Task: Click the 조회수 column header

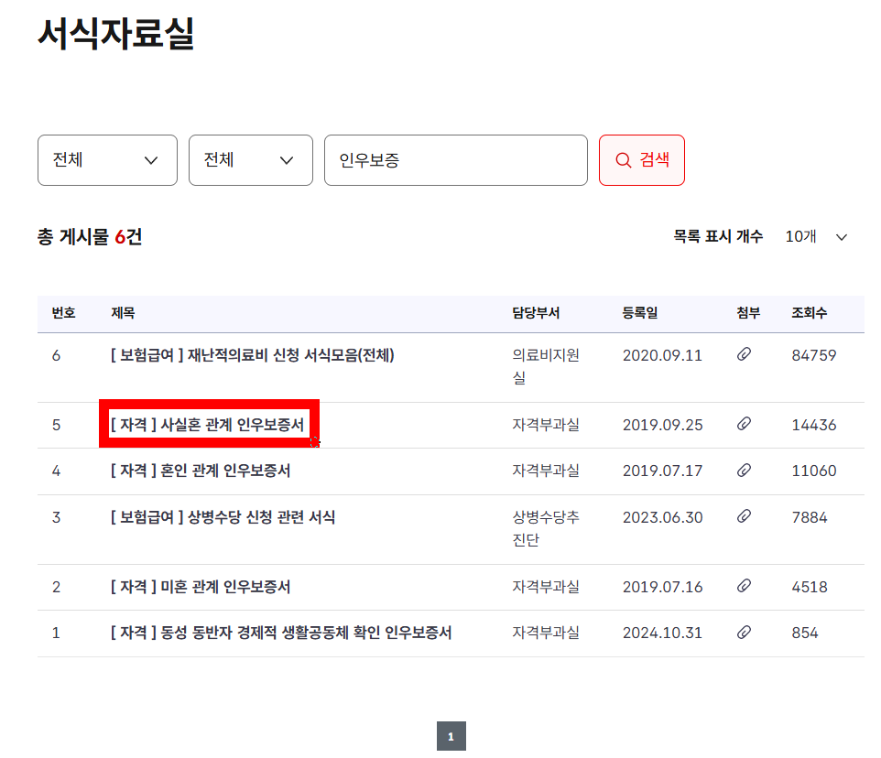Action: pos(809,313)
